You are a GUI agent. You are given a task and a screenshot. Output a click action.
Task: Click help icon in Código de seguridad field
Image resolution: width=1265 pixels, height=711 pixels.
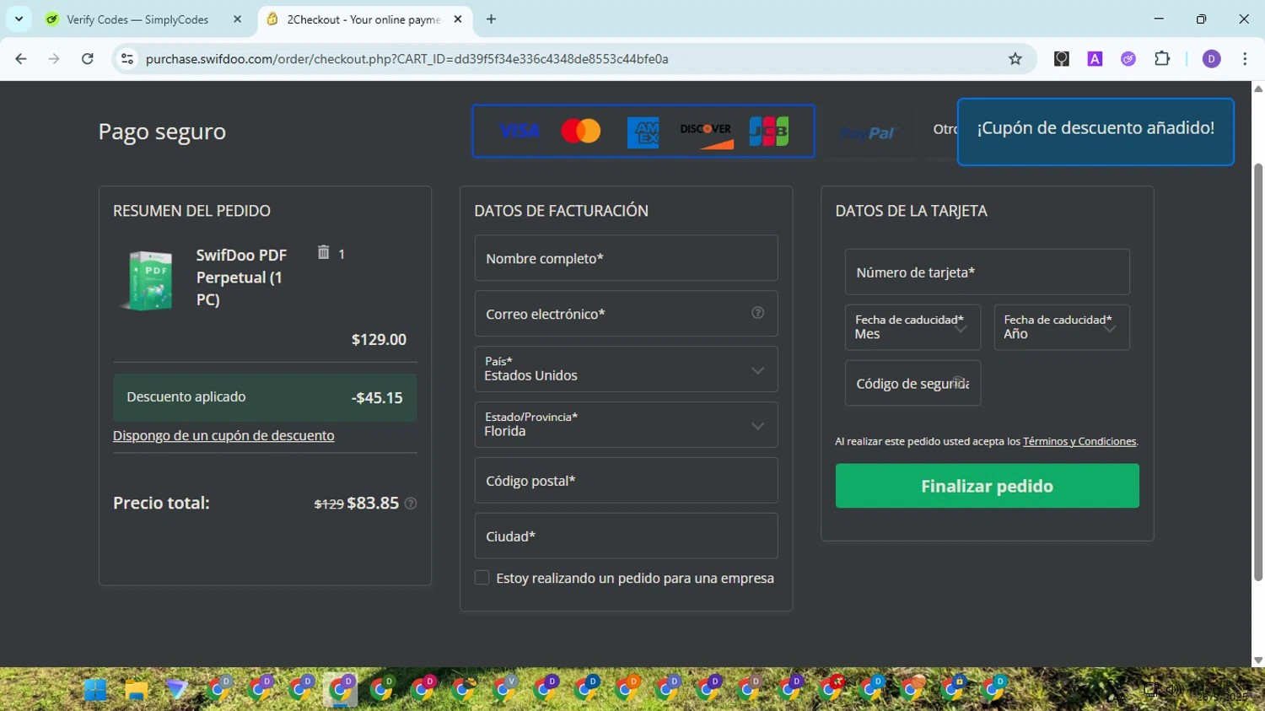point(959,381)
